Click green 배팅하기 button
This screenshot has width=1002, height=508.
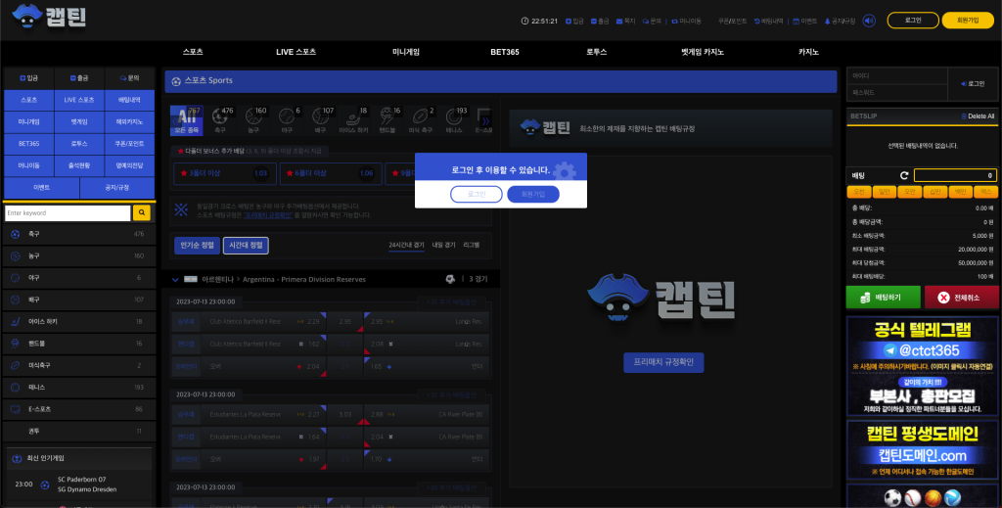[x=884, y=298]
